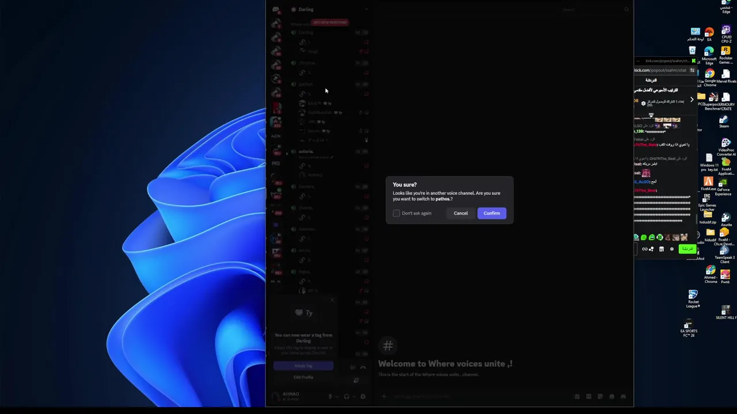
Task: Open the CPUID CPU-Z desktop shortcut
Action: pos(726,34)
